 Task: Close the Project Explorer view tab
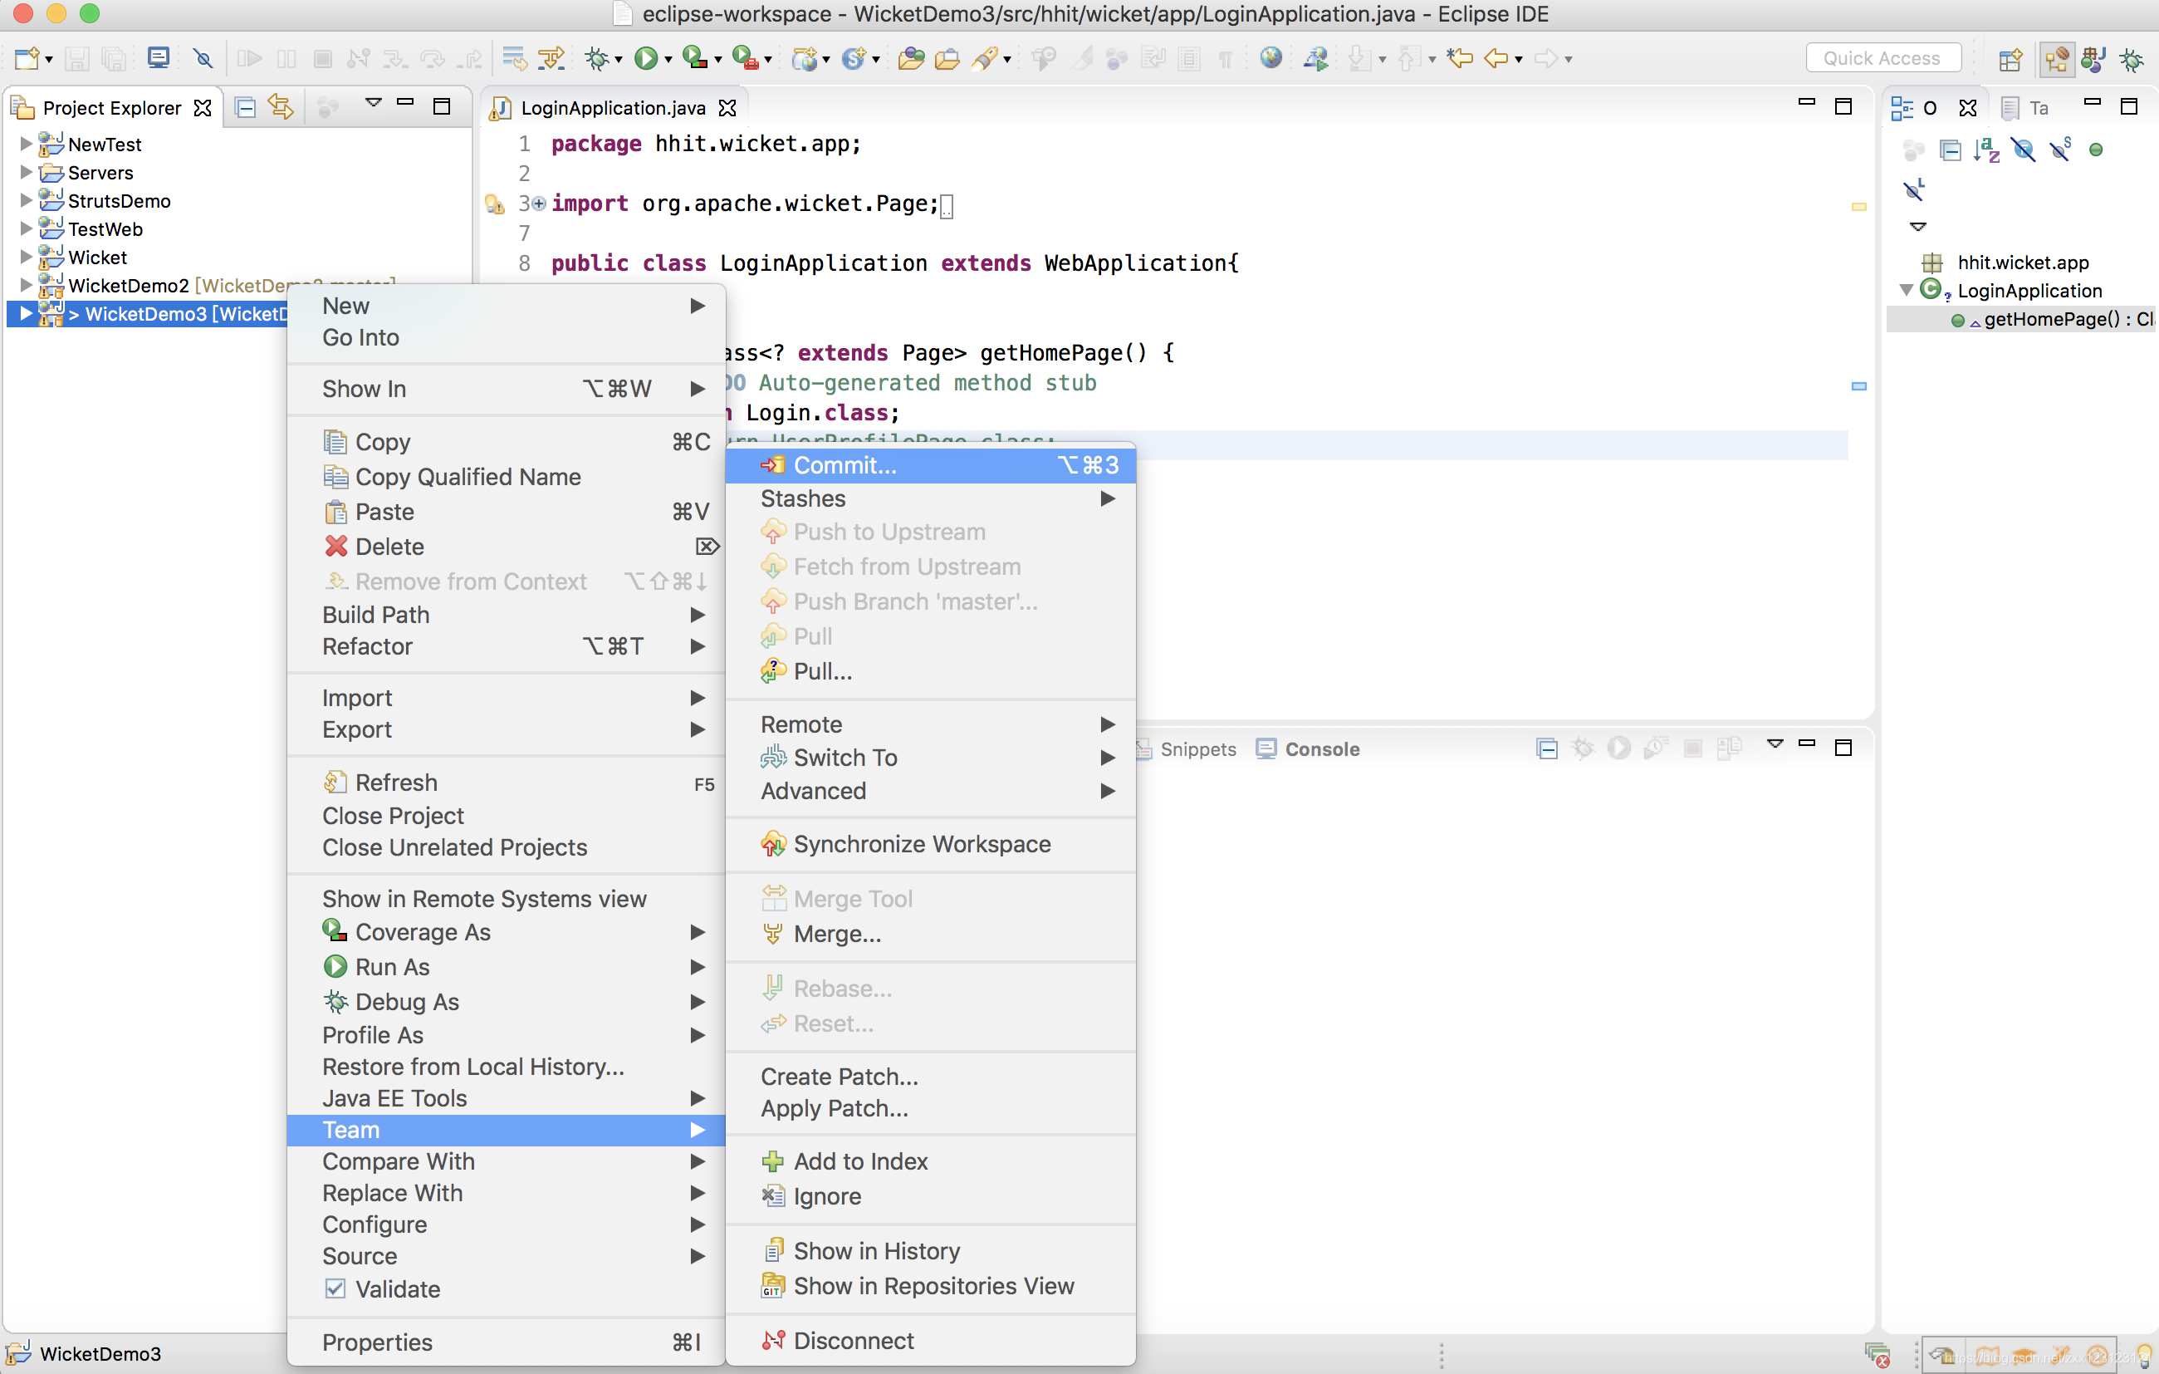[203, 108]
